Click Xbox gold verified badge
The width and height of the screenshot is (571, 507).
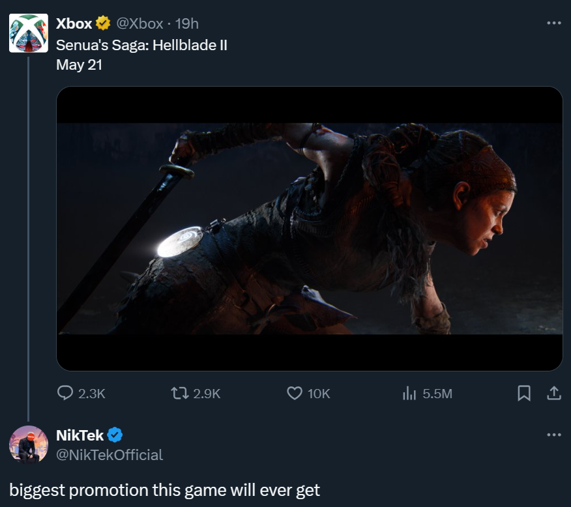103,23
